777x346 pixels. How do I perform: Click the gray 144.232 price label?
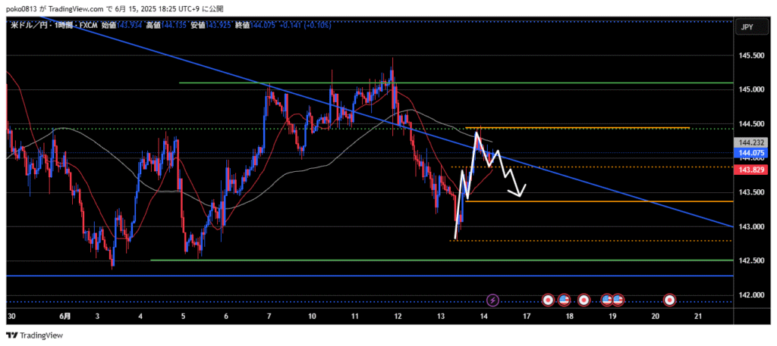(x=750, y=142)
